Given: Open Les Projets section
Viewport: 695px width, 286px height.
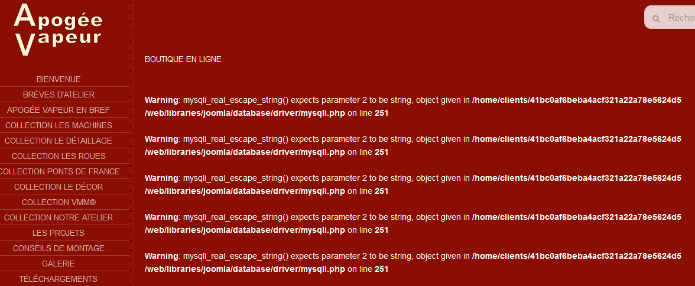Looking at the screenshot, I should 59,233.
